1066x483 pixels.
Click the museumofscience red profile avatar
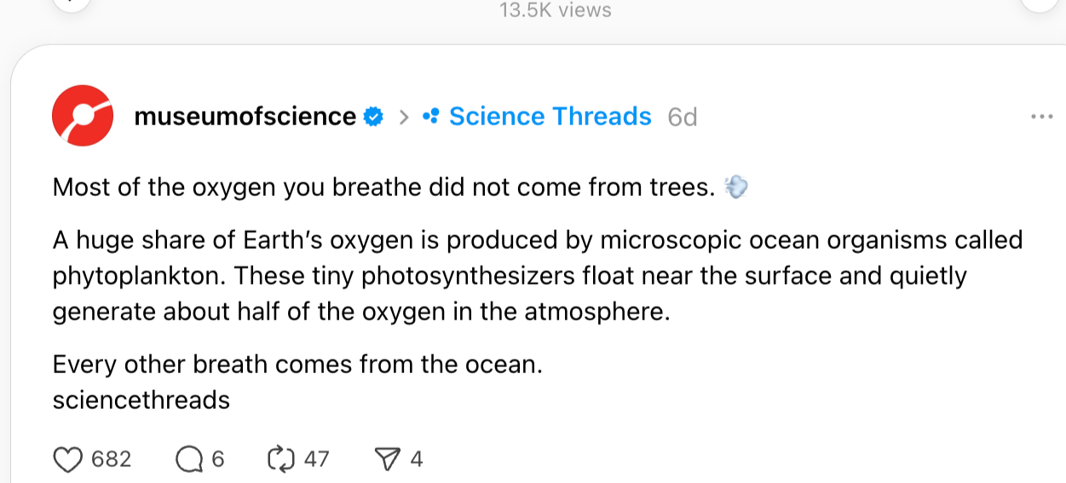(83, 116)
